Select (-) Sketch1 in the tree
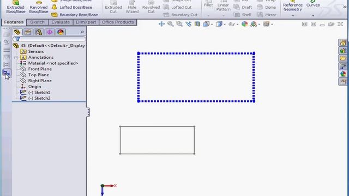This screenshot has height=196, width=349. (35, 92)
